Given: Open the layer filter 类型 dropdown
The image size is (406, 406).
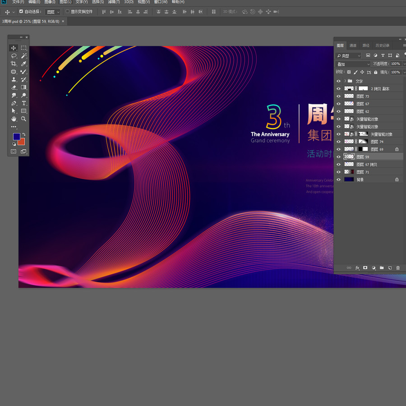Looking at the screenshot, I should [x=348, y=55].
